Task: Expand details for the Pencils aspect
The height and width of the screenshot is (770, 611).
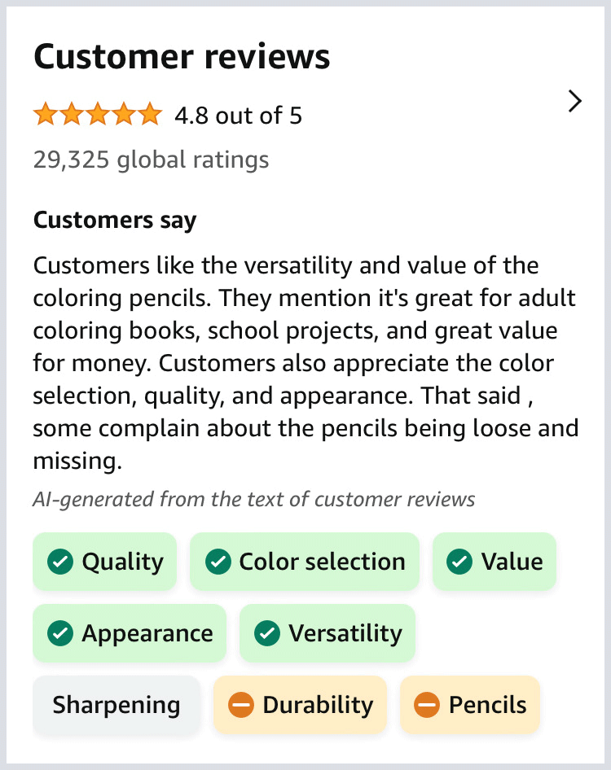Action: point(469,705)
